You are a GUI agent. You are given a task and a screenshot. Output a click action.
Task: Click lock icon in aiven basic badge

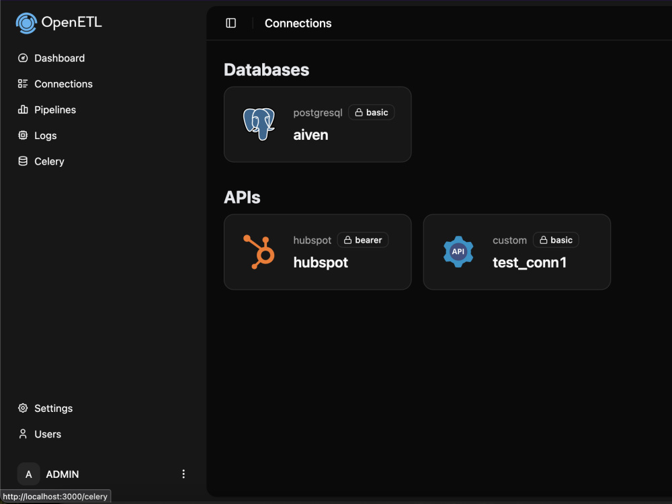tap(359, 112)
